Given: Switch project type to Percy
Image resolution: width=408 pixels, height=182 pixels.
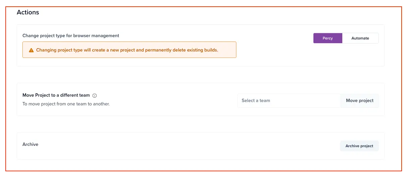Looking at the screenshot, I should point(328,38).
